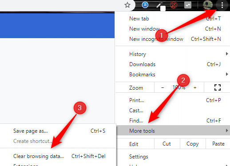Choose Find... in the menu
230x166 pixels.
pos(173,121)
